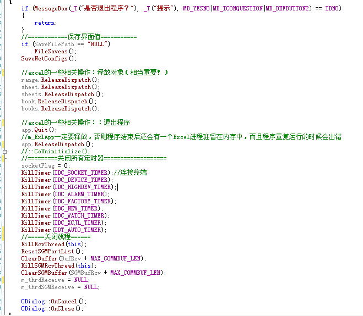
Task: Click the 'app.Quit();' line
Action: click(39, 130)
